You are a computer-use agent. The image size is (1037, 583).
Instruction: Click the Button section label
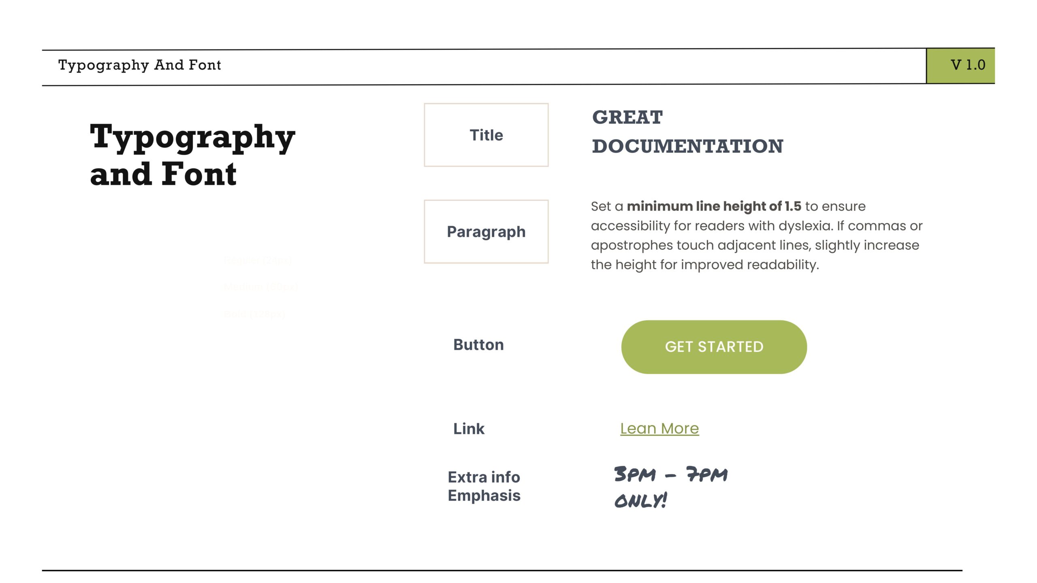[478, 345]
